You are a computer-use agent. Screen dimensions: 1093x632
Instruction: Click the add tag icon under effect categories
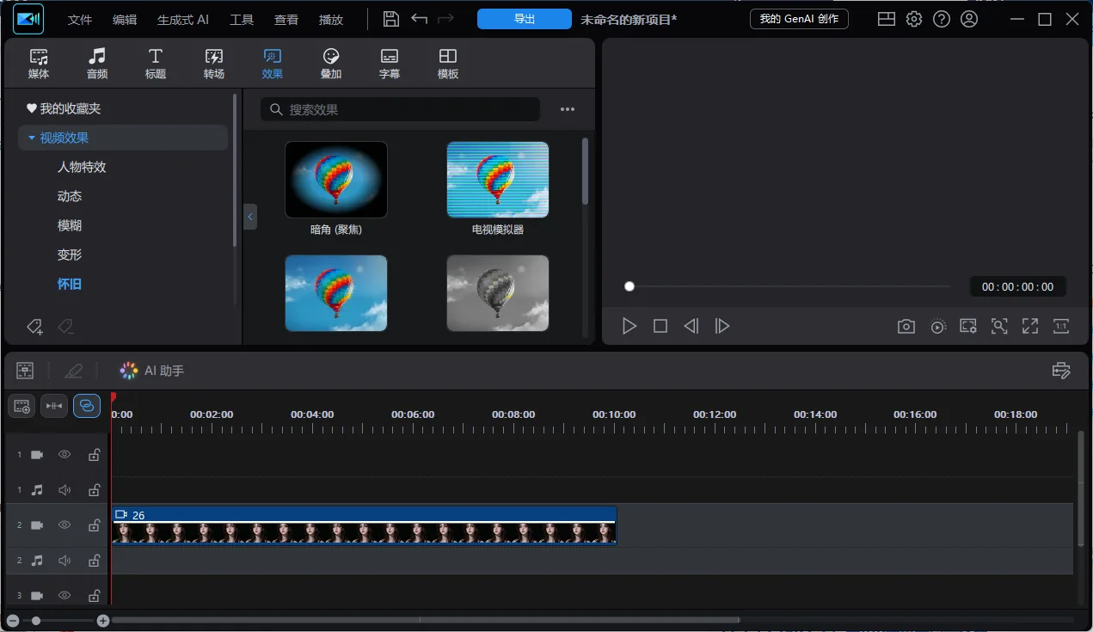click(34, 326)
